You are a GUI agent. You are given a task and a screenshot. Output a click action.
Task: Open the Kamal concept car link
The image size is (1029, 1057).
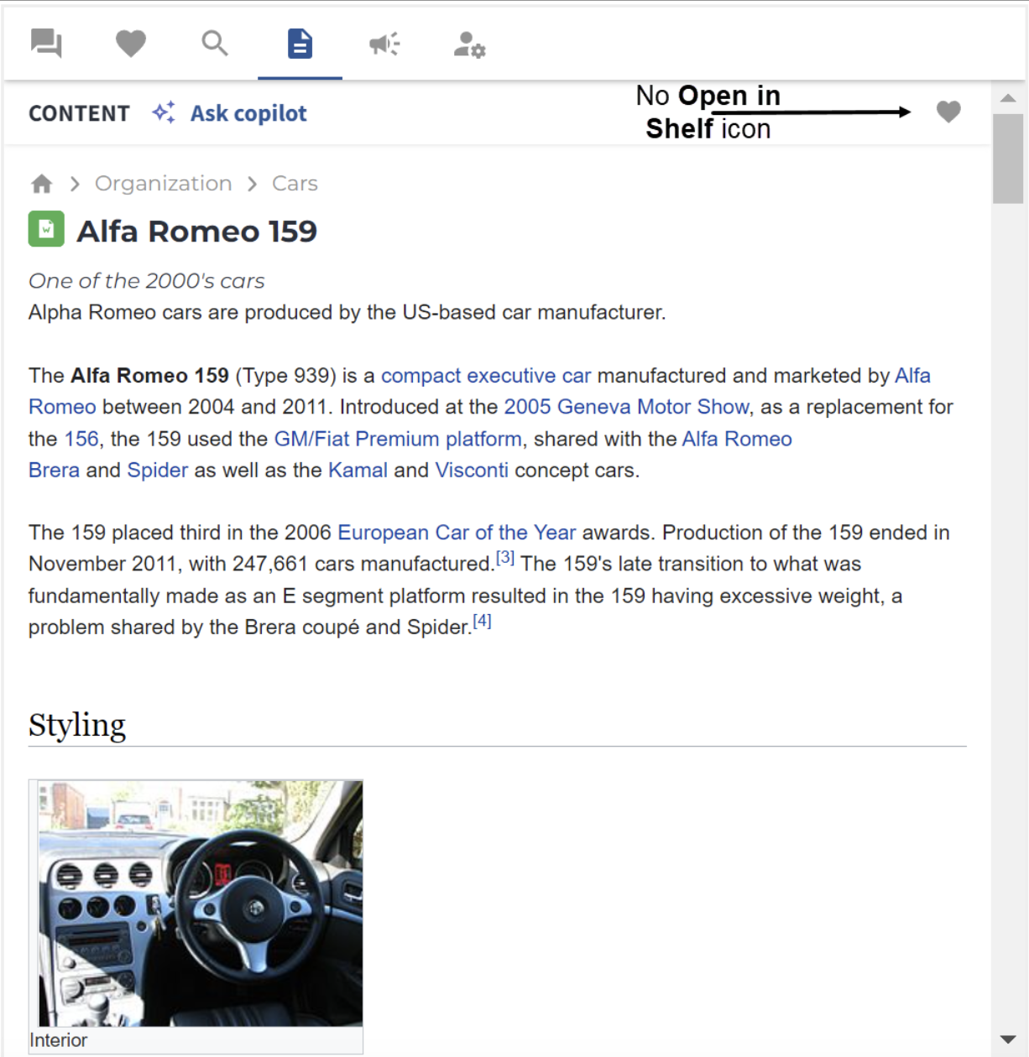pyautogui.click(x=358, y=471)
